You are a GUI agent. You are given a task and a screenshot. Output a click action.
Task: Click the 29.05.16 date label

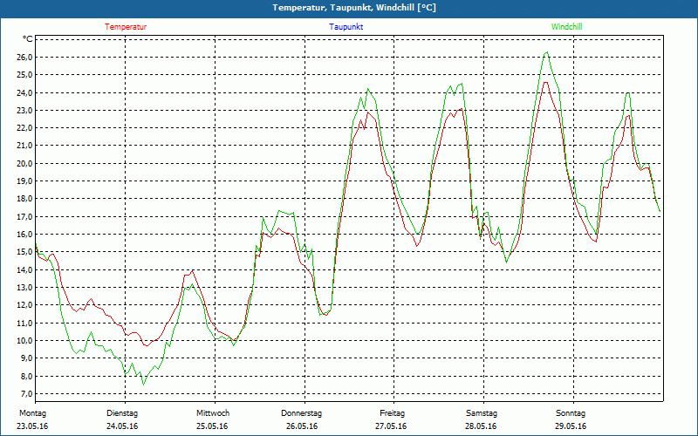[571, 426]
